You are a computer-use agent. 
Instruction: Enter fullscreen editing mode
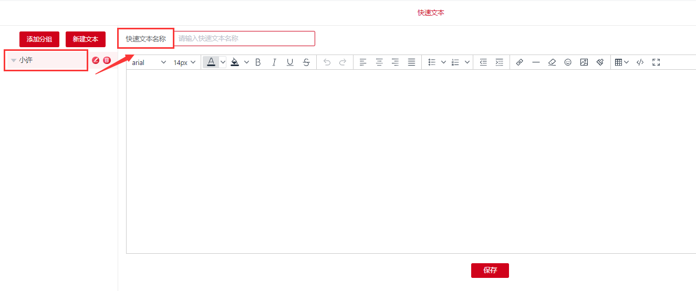click(x=656, y=62)
